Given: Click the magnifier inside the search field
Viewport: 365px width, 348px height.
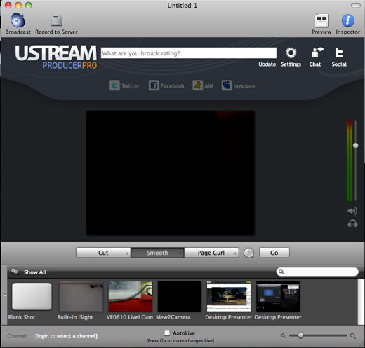Looking at the screenshot, I should point(281,272).
